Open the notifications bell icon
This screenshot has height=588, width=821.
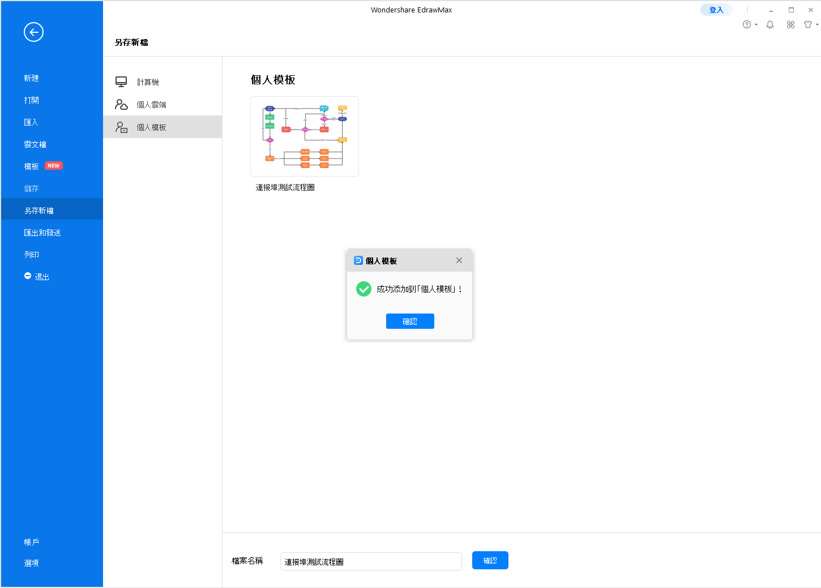pos(770,24)
